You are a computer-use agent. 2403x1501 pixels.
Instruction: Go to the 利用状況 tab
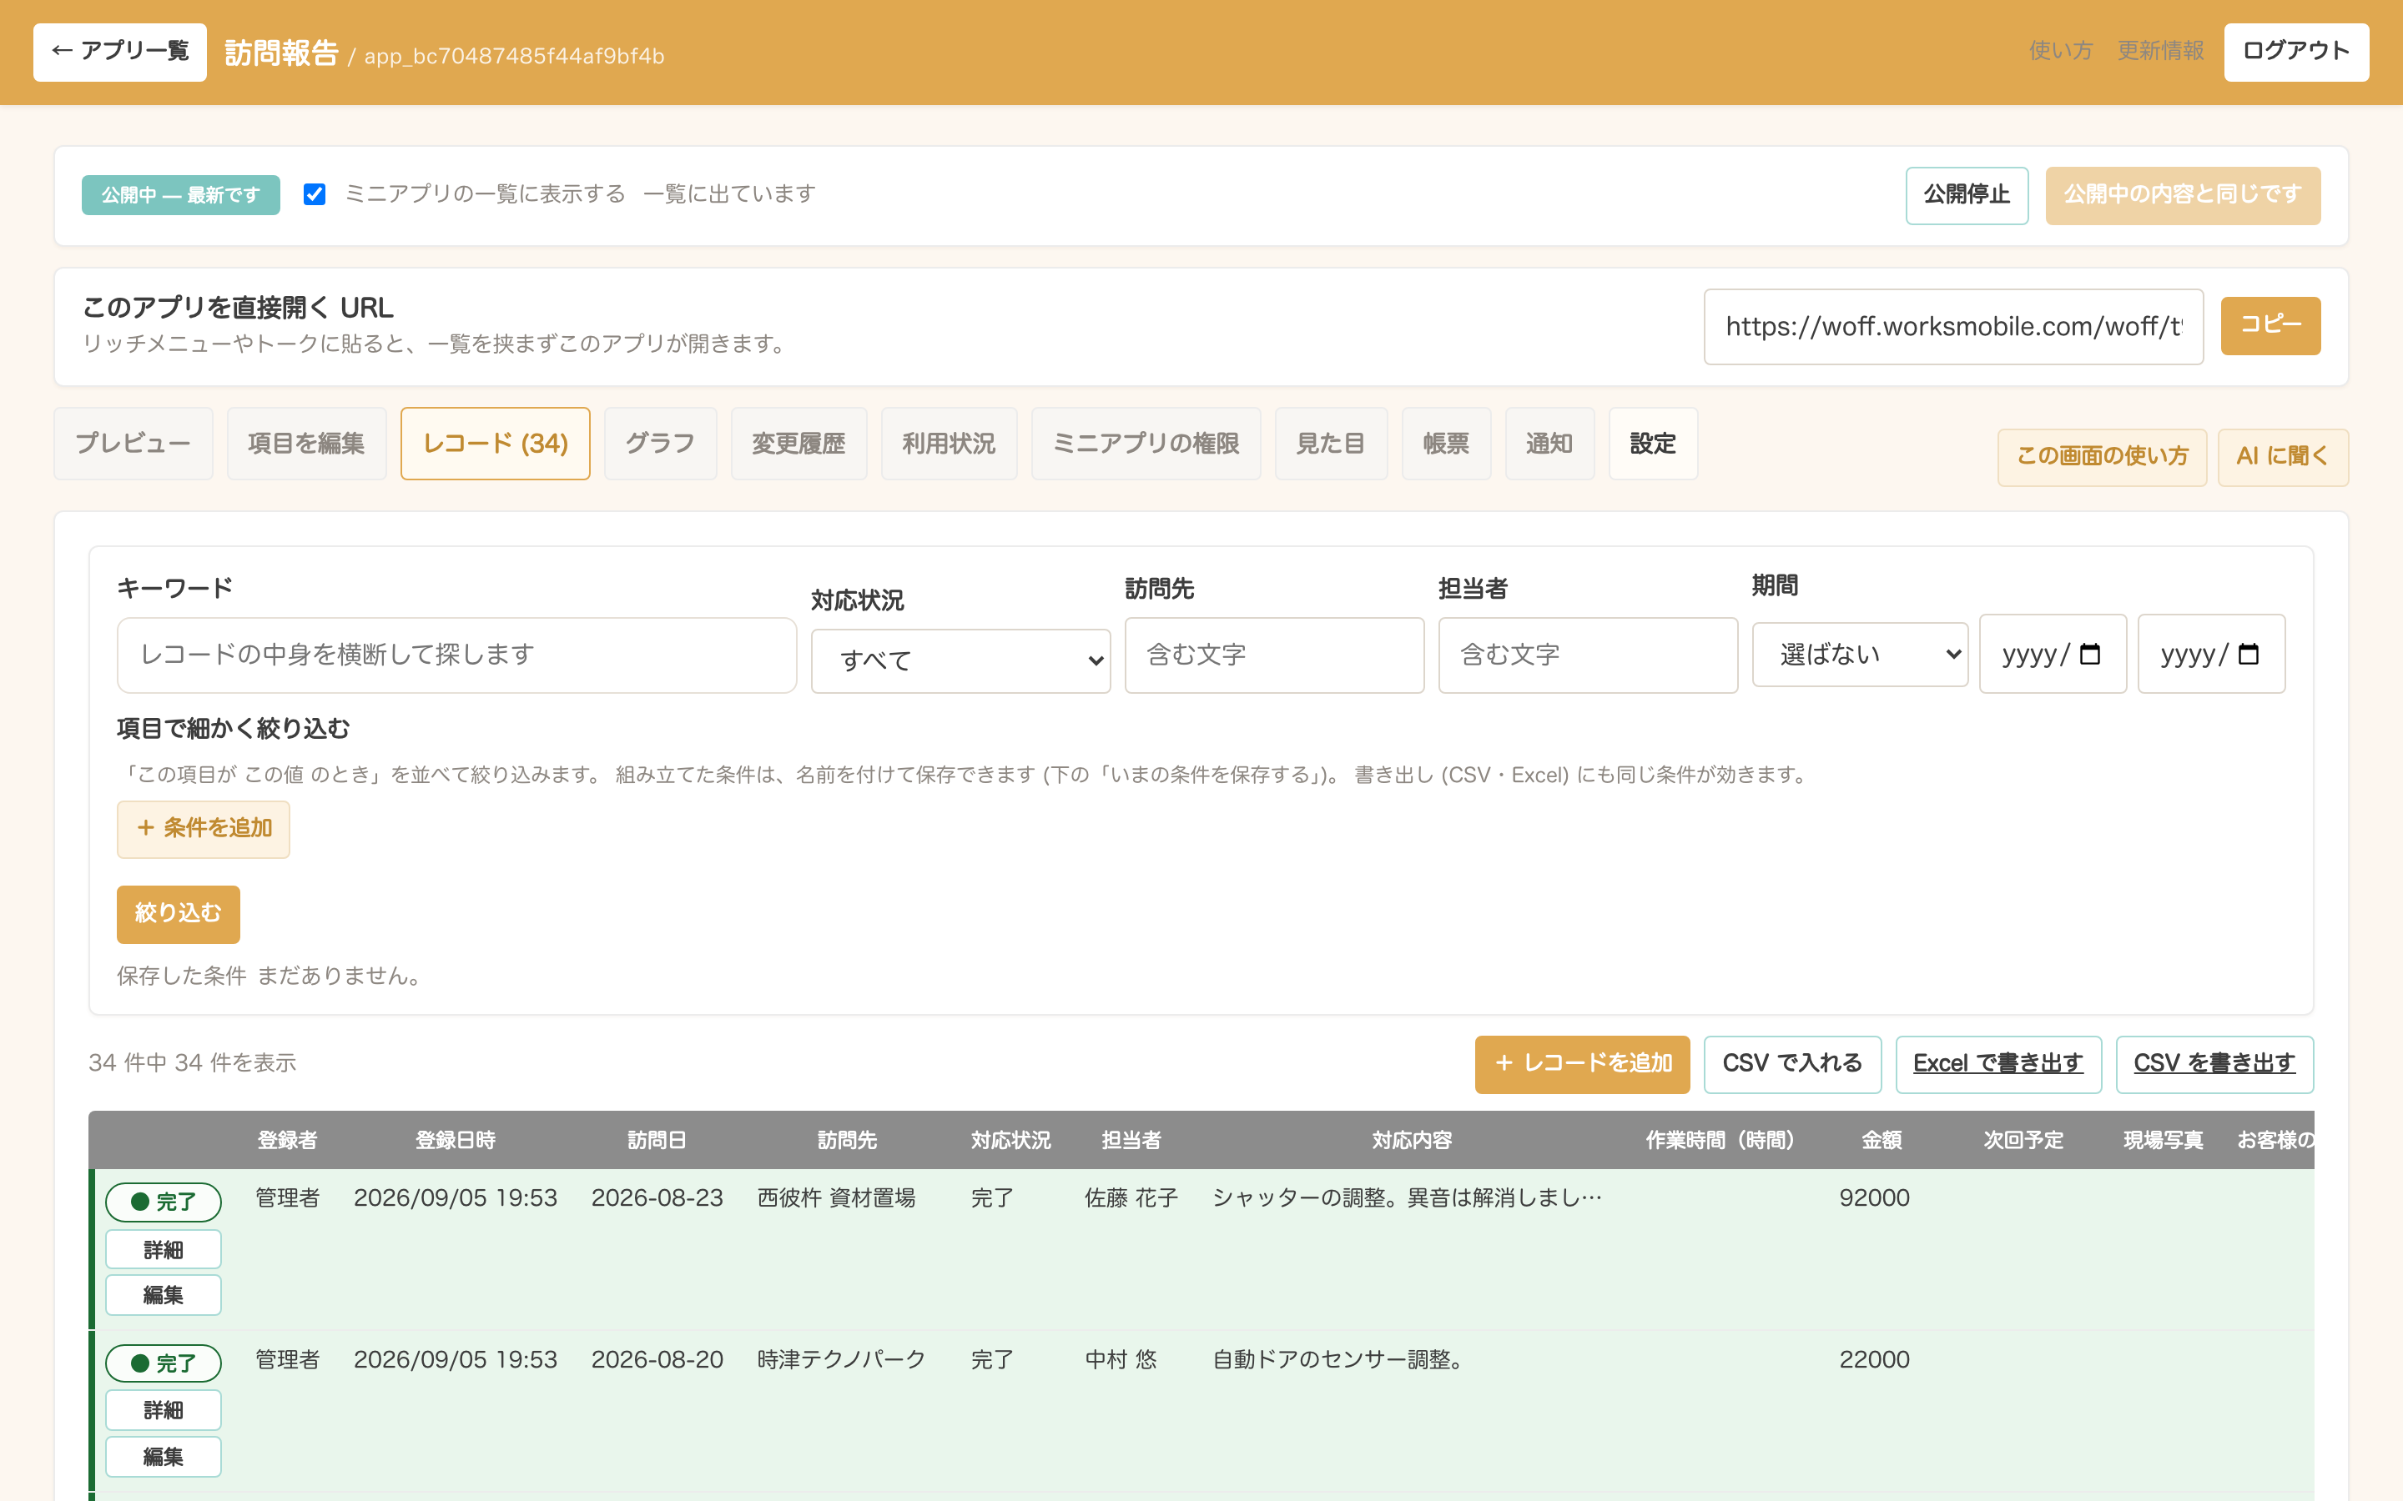[x=949, y=444]
